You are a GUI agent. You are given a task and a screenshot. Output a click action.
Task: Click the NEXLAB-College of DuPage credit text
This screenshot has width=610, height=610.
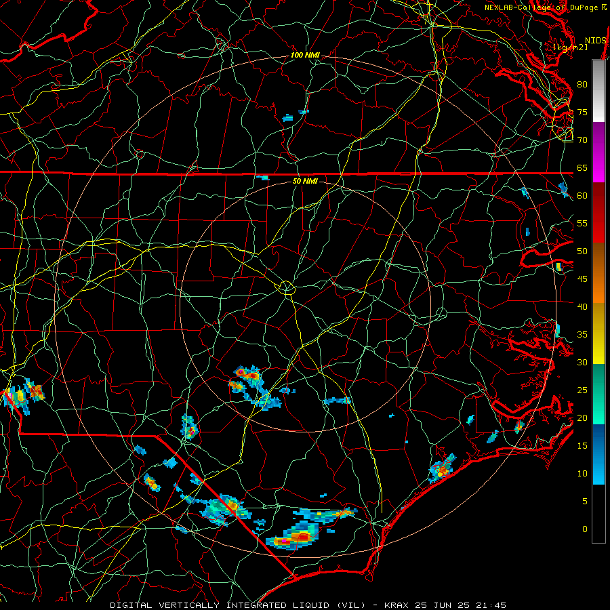(541, 7)
